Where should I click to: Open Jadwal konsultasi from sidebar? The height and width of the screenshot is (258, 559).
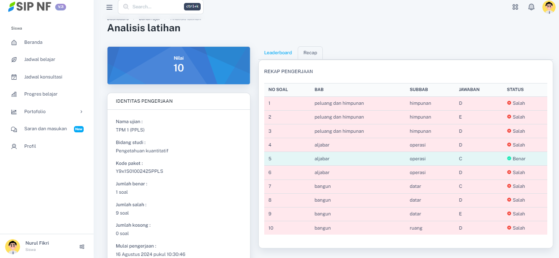(x=43, y=77)
